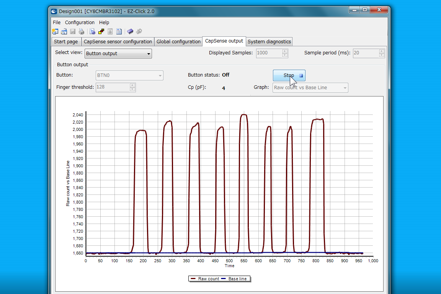Click the Raw count legend entry
The image size is (441, 294).
click(204, 279)
